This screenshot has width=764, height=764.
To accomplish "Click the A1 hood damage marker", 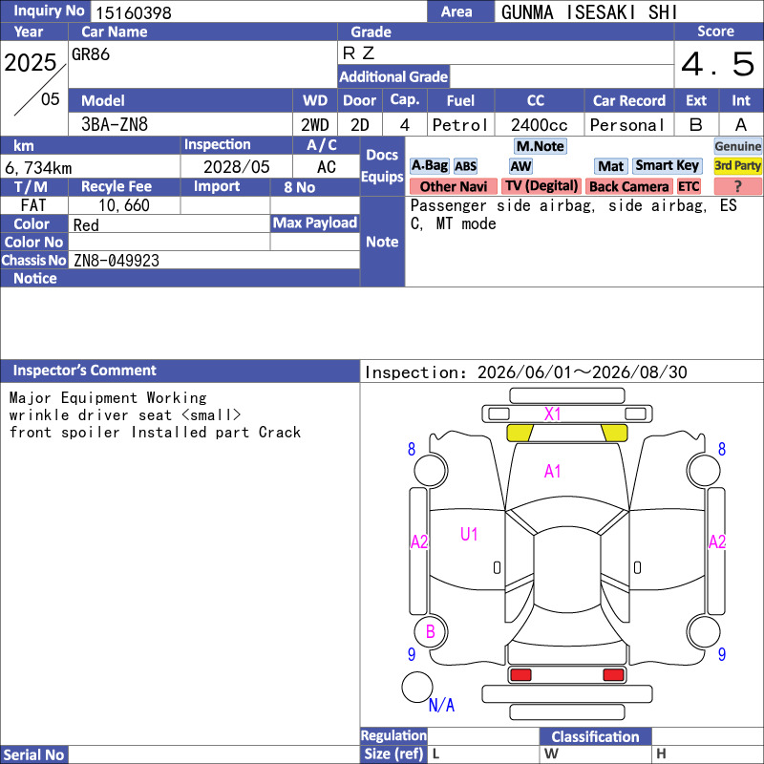I will [x=553, y=471].
